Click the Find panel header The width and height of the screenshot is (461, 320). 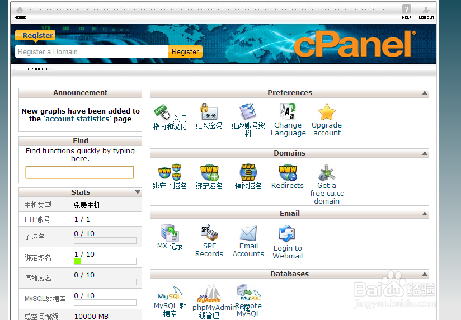click(80, 141)
